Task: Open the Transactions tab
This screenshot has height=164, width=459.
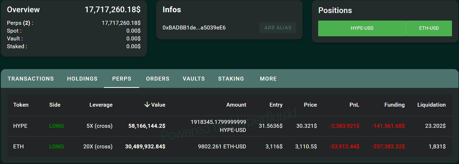Action: (31, 79)
